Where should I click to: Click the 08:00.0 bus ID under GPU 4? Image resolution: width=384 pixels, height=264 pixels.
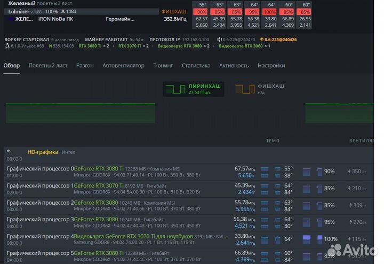coord(14,243)
